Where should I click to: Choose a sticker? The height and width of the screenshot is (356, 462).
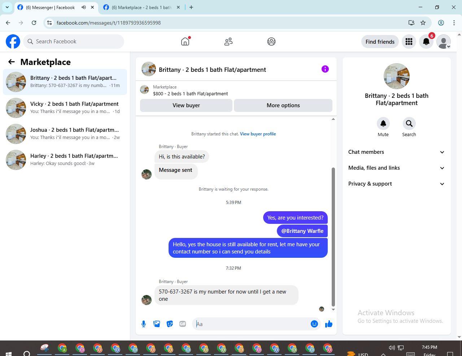pyautogui.click(x=170, y=324)
